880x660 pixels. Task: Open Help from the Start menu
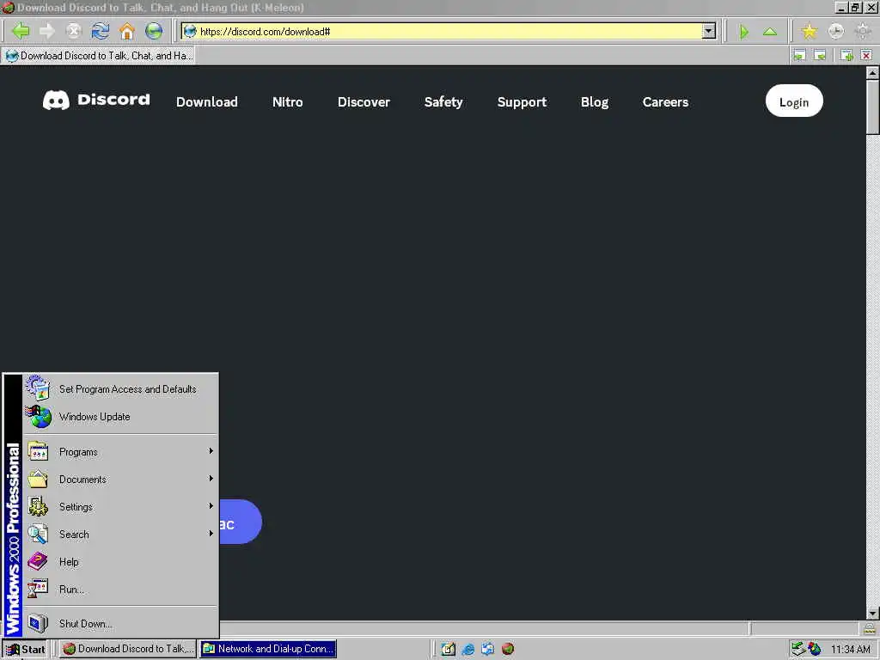coord(120,562)
